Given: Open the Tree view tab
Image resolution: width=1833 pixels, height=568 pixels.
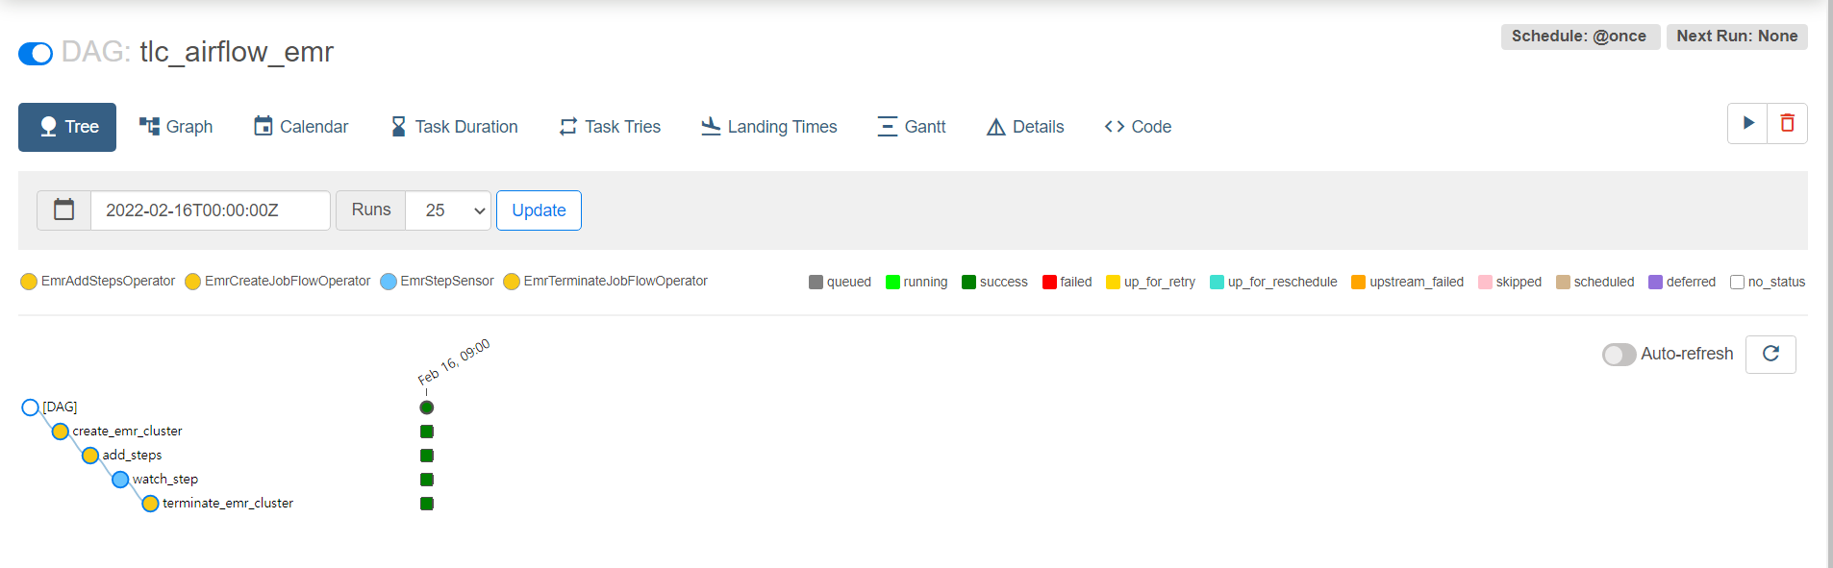Looking at the screenshot, I should (67, 127).
